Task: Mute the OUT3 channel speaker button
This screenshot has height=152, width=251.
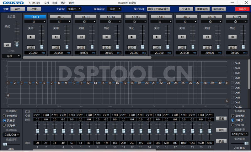Action: [82, 37]
